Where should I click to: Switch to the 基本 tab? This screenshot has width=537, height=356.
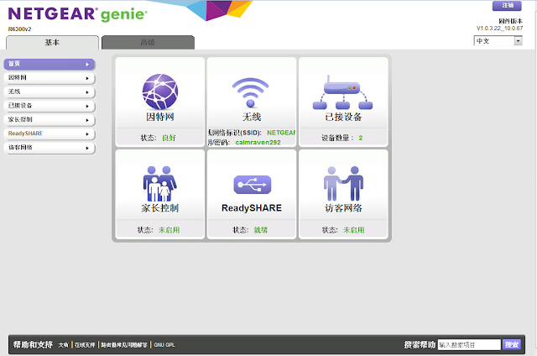pyautogui.click(x=52, y=43)
